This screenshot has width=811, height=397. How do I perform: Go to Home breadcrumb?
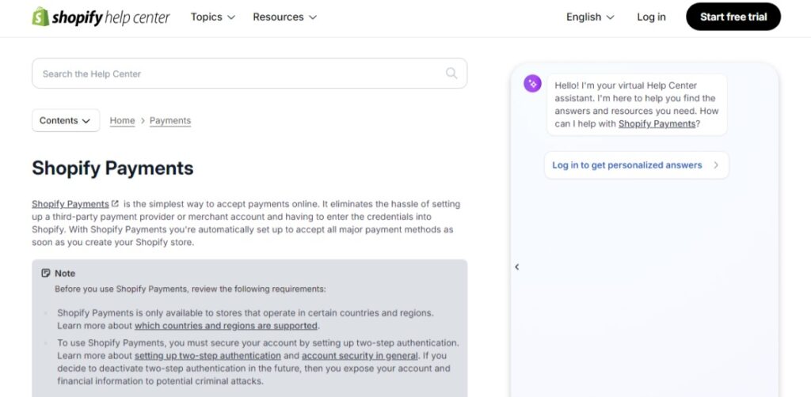pyautogui.click(x=122, y=120)
